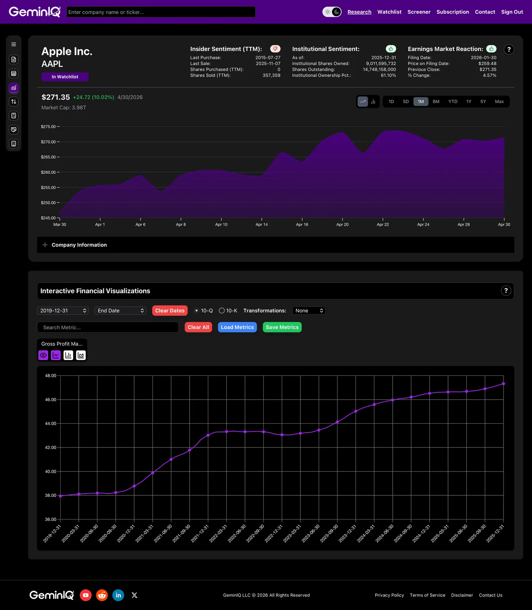Click the thumbs-down Insider Sentiment icon
532x610 pixels.
pyautogui.click(x=275, y=49)
